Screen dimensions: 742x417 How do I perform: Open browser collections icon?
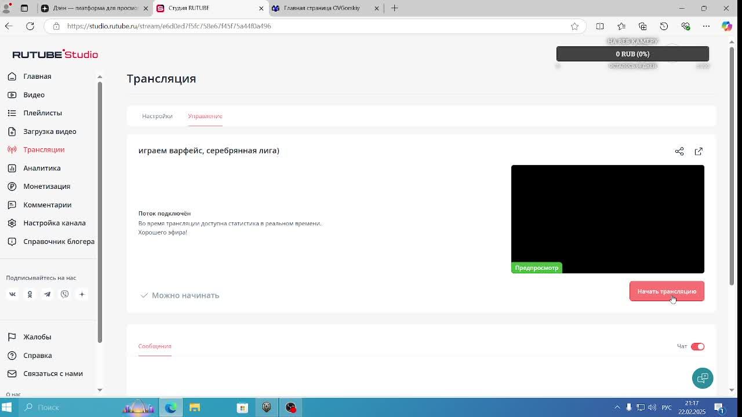click(x=642, y=26)
